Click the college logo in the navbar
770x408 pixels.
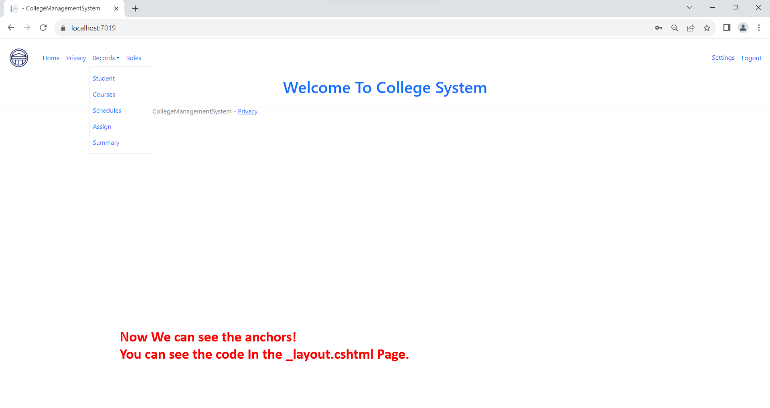pos(18,58)
